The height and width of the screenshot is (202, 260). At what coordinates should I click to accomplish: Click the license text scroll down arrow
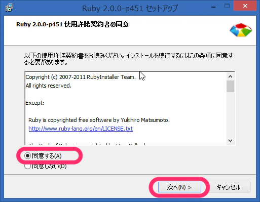point(230,140)
